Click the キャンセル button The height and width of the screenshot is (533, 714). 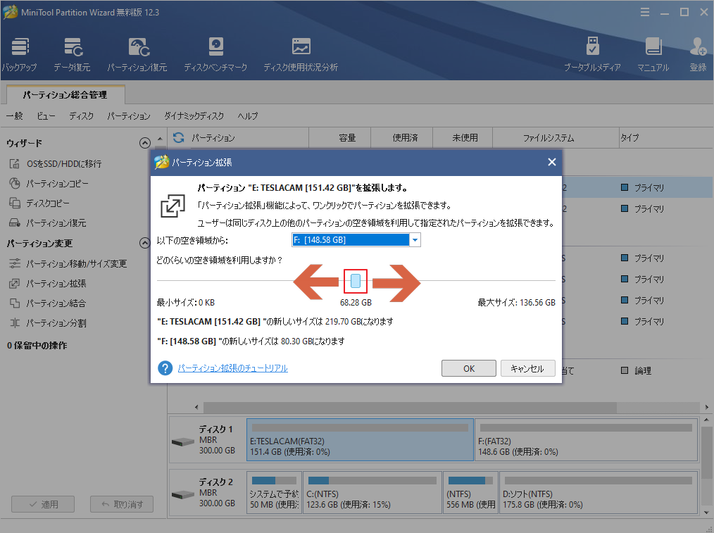click(x=528, y=368)
